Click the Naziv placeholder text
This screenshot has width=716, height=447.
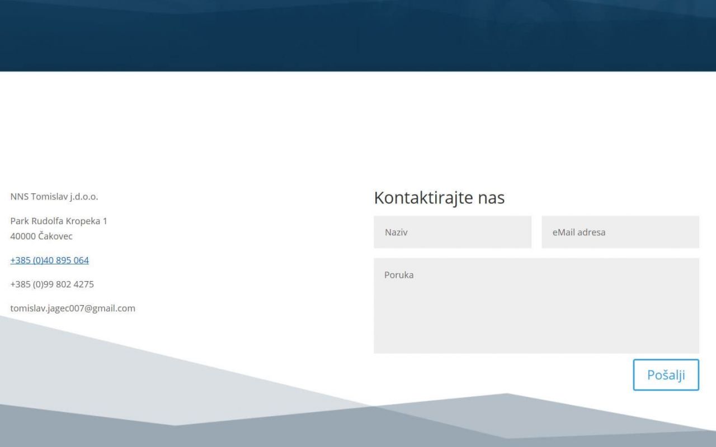(396, 232)
